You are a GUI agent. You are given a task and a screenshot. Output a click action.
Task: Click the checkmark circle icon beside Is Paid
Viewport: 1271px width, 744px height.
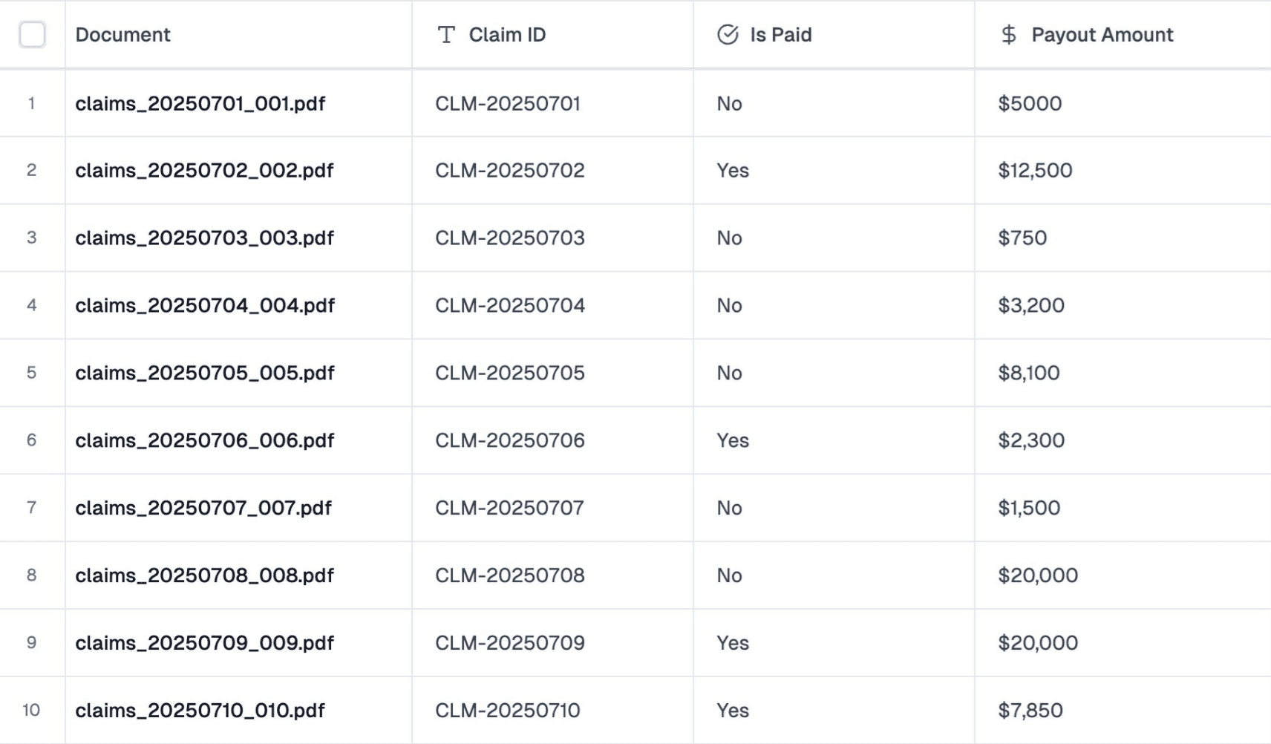pos(728,35)
